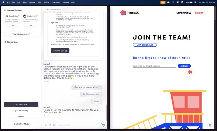This screenshot has width=217, height=131.
Task: Open Chat History
Action: (x=21, y=111)
